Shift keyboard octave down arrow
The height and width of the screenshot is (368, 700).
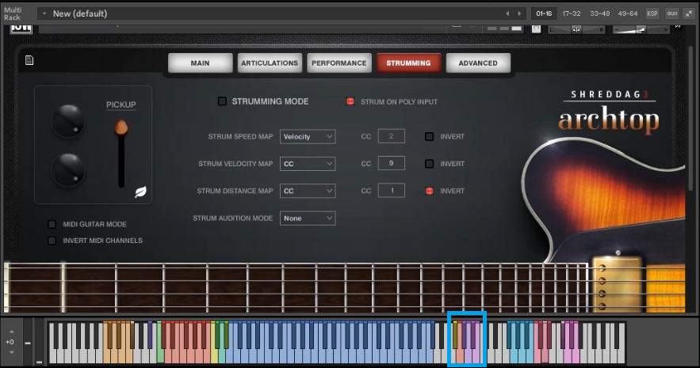click(x=12, y=352)
